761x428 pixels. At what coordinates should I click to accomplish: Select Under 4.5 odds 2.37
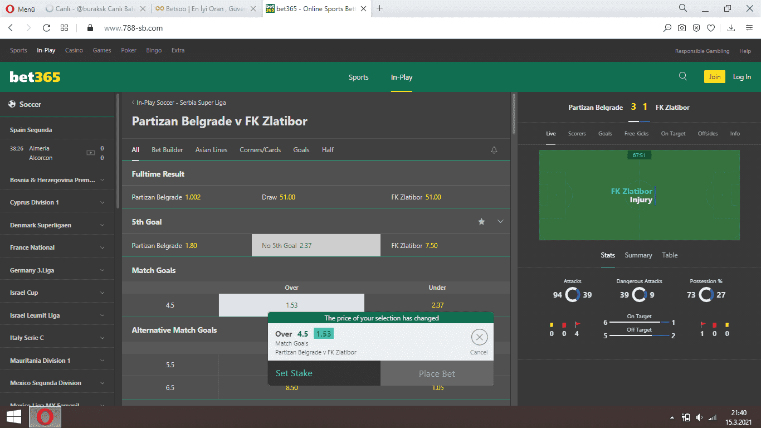[437, 305]
